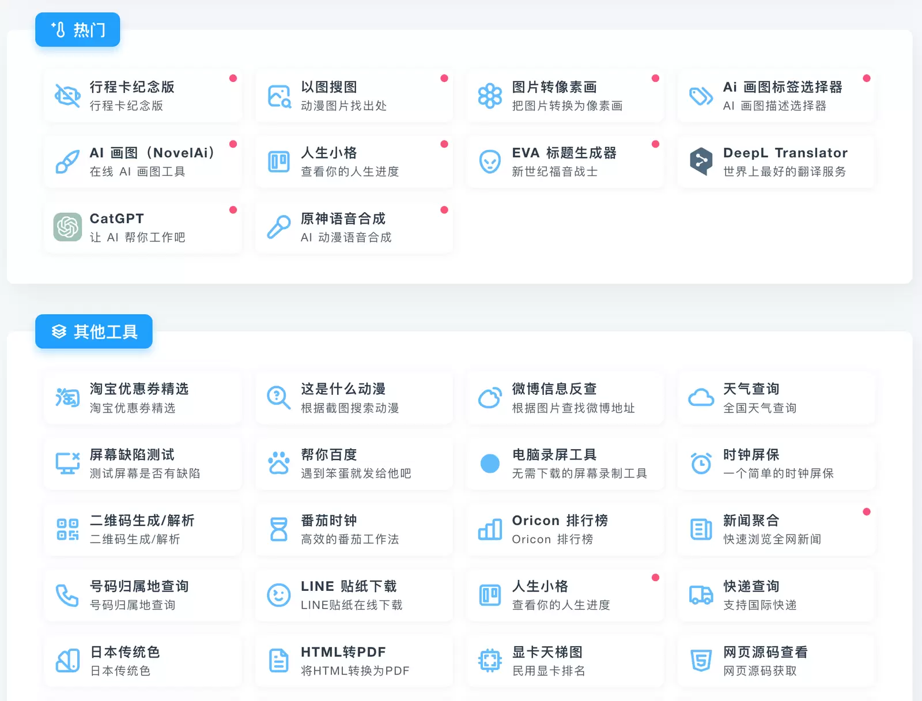Click the DeepL Translator icon
Screen dimensions: 922x701
click(x=701, y=161)
